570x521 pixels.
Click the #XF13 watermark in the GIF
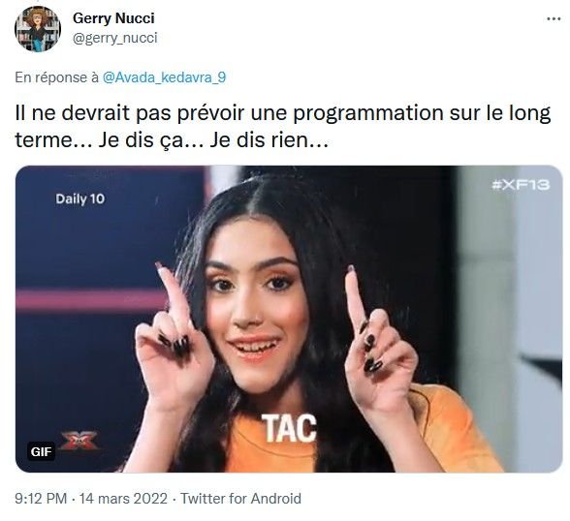(521, 185)
